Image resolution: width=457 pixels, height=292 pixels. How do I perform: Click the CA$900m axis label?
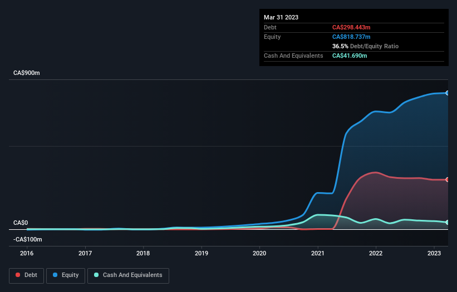(27, 73)
